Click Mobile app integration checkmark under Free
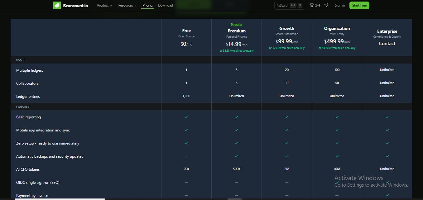The image size is (423, 200). 186,130
